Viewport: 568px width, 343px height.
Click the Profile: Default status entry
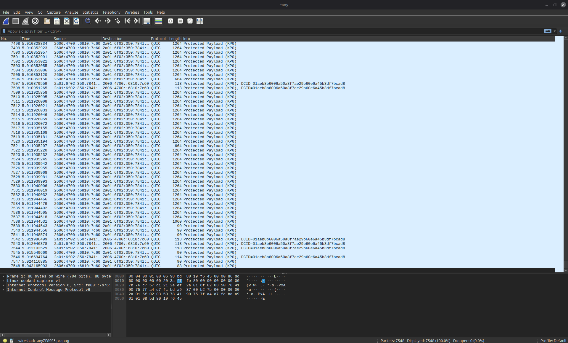pos(553,341)
